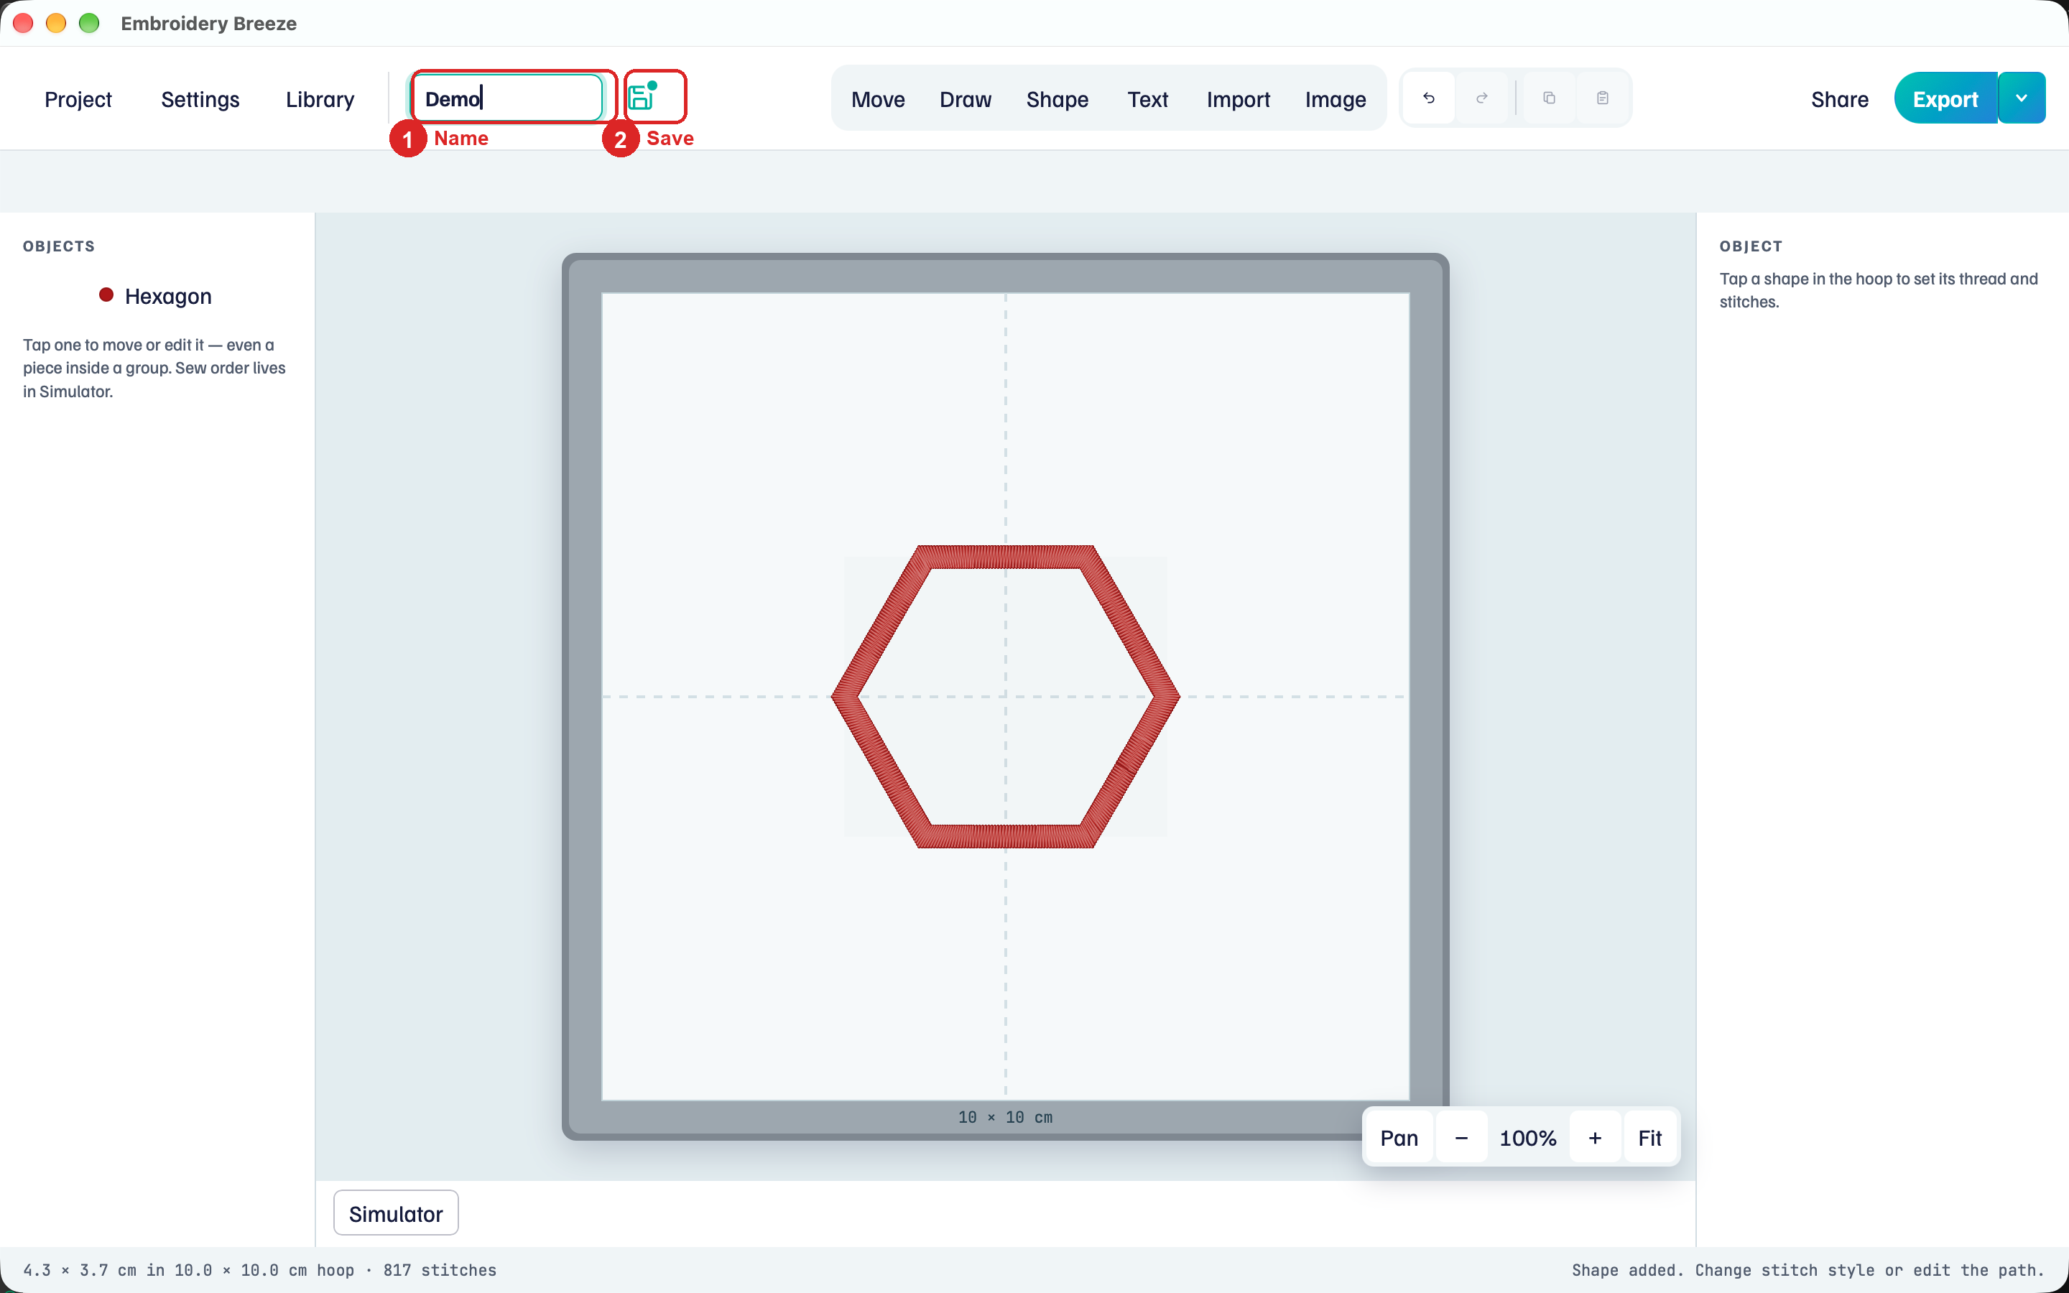Click the 100% zoom level
Screen dimensions: 2069x1293
[x=1528, y=1139]
